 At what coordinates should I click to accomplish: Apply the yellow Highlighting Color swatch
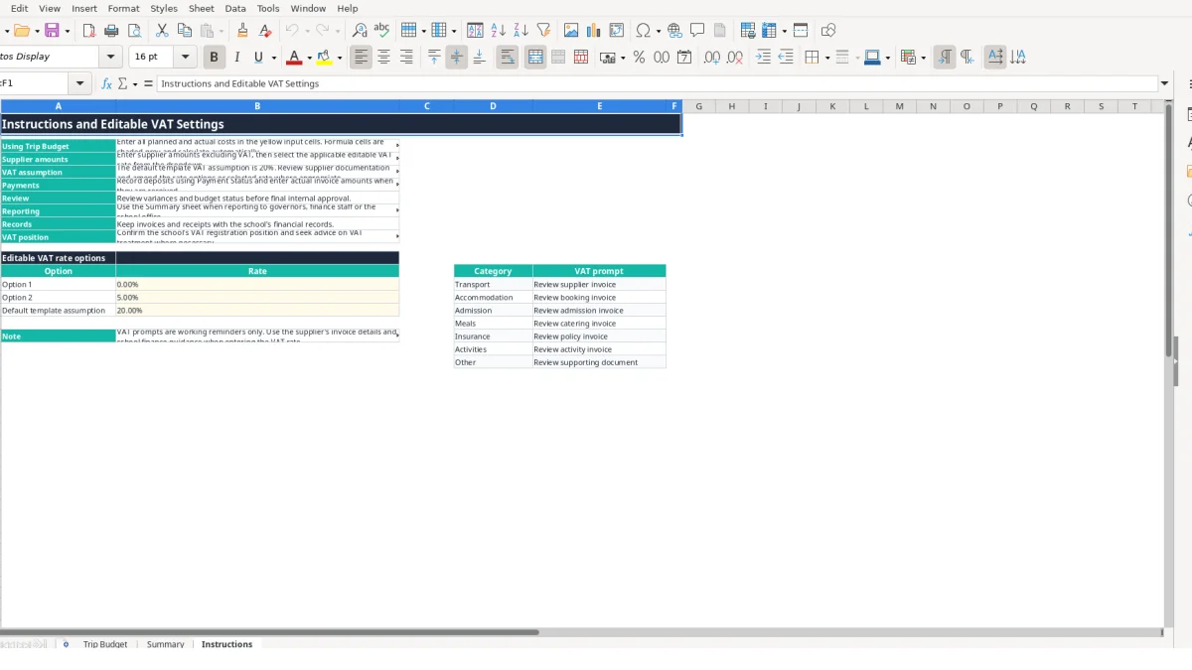(324, 58)
